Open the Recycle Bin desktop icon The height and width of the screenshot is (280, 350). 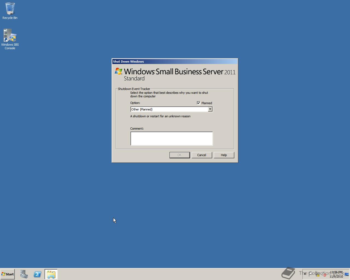(10, 11)
